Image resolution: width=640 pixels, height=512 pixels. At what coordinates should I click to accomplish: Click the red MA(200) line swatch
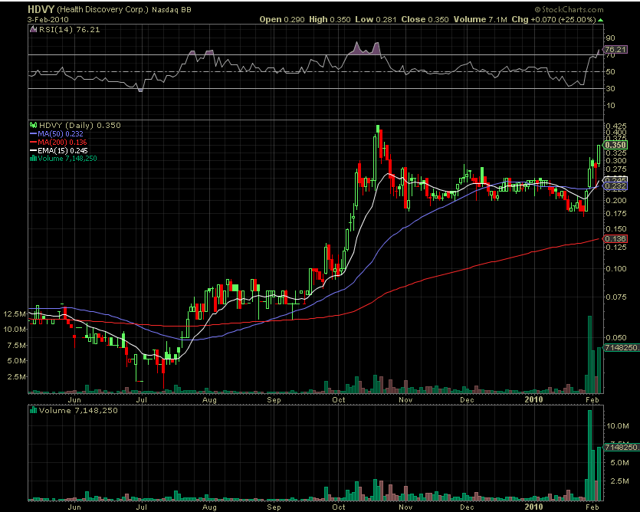[x=34, y=142]
